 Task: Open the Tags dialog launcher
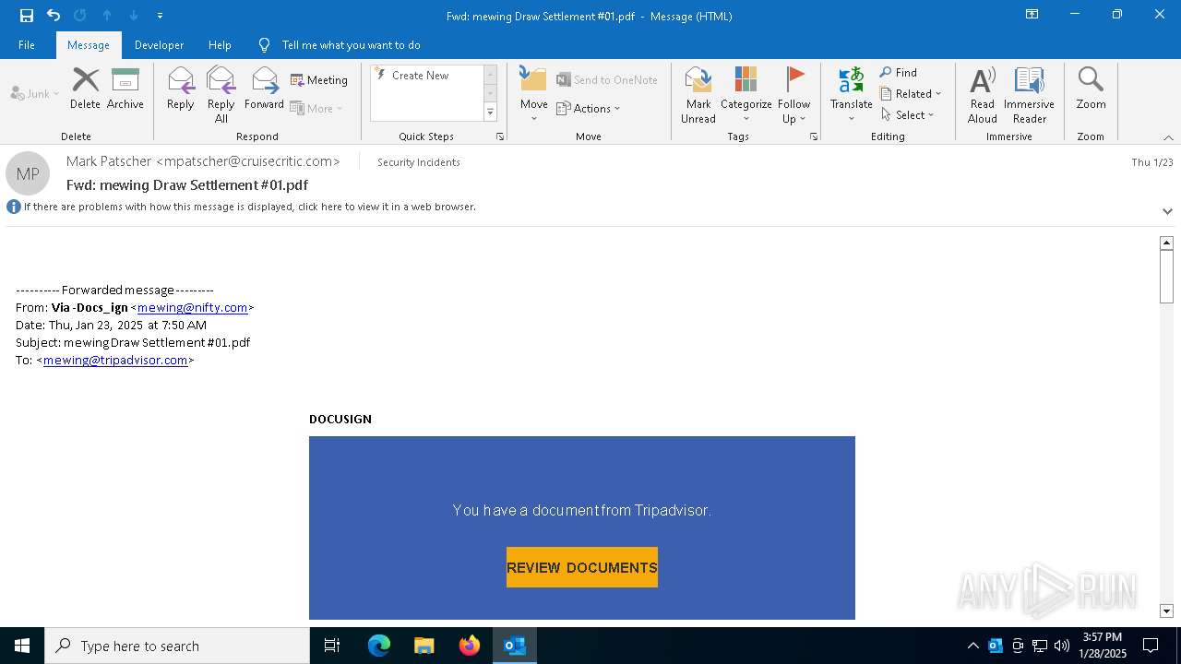point(814,136)
